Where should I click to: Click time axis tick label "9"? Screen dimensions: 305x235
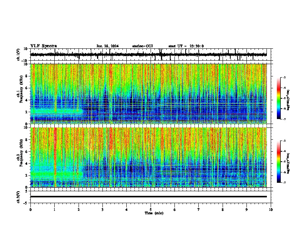pyautogui.click(x=246, y=210)
